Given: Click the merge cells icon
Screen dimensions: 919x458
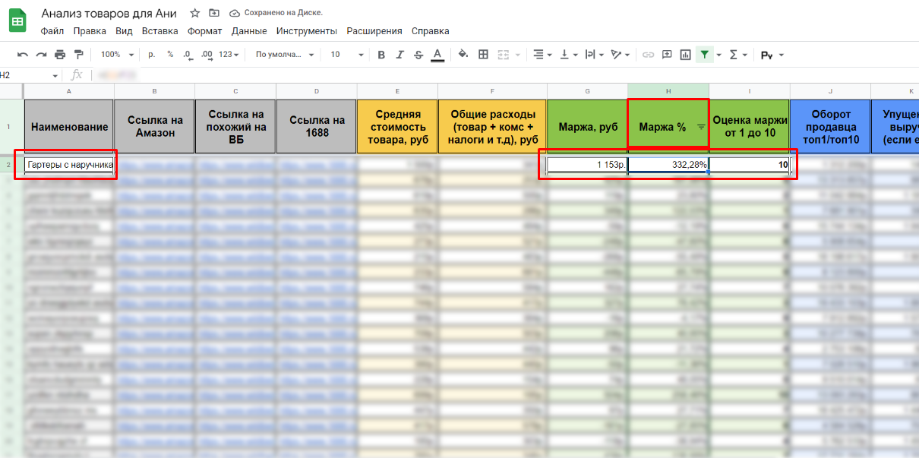Looking at the screenshot, I should (503, 55).
